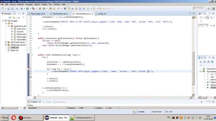
Task: Collapse the SQLDatabase class in Outline
Action: click(200, 71)
